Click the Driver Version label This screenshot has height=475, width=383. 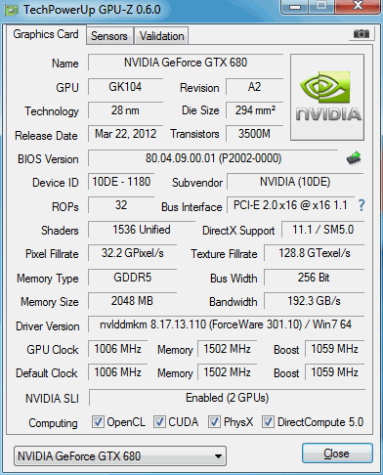point(48,326)
